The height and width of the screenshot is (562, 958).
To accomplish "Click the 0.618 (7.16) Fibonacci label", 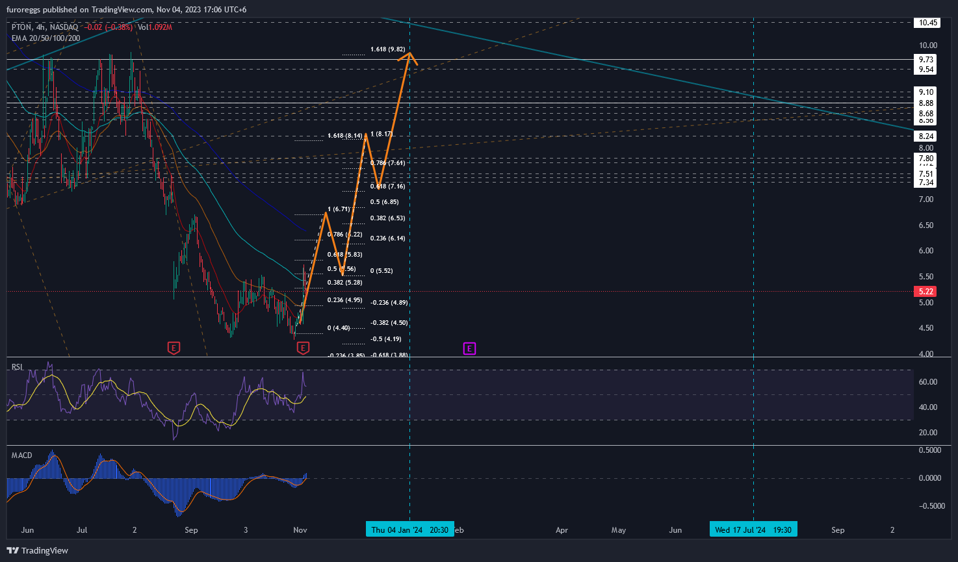I will pyautogui.click(x=387, y=186).
